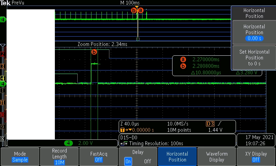
Task: Click the rising edge trigger slope icon
Action: click(x=219, y=124)
